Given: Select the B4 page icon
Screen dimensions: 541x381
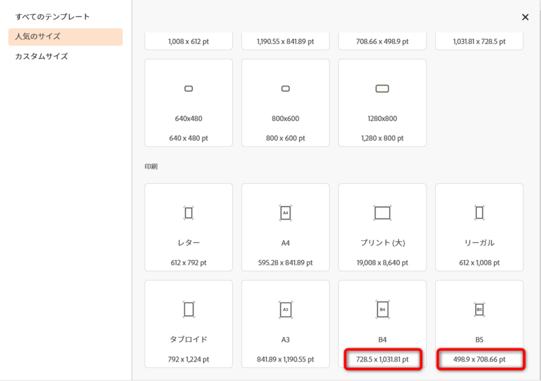Looking at the screenshot, I should 382,309.
